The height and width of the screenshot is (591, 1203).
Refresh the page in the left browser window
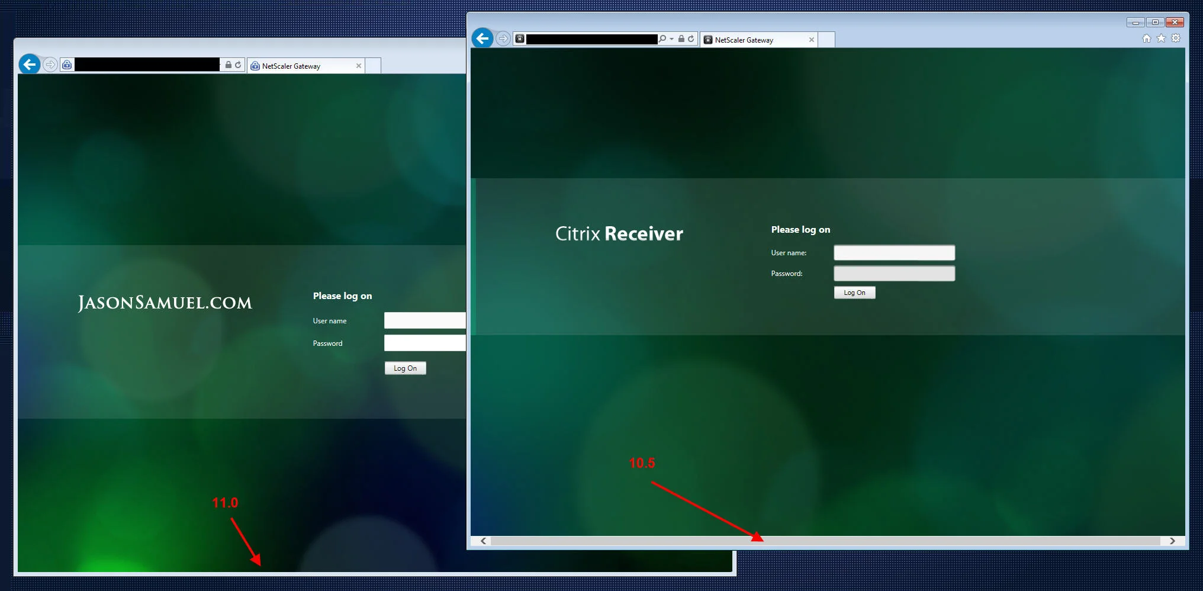[x=238, y=65]
